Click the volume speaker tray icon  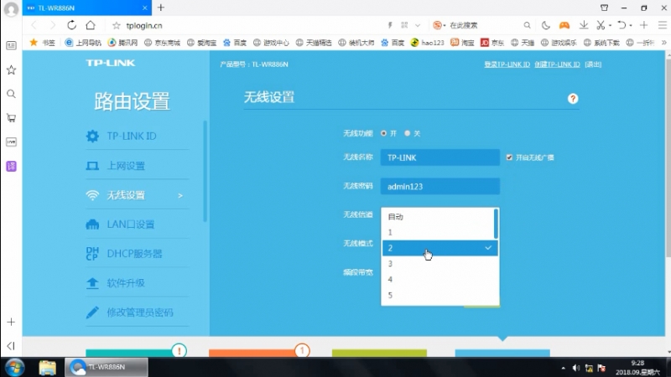[x=576, y=368]
